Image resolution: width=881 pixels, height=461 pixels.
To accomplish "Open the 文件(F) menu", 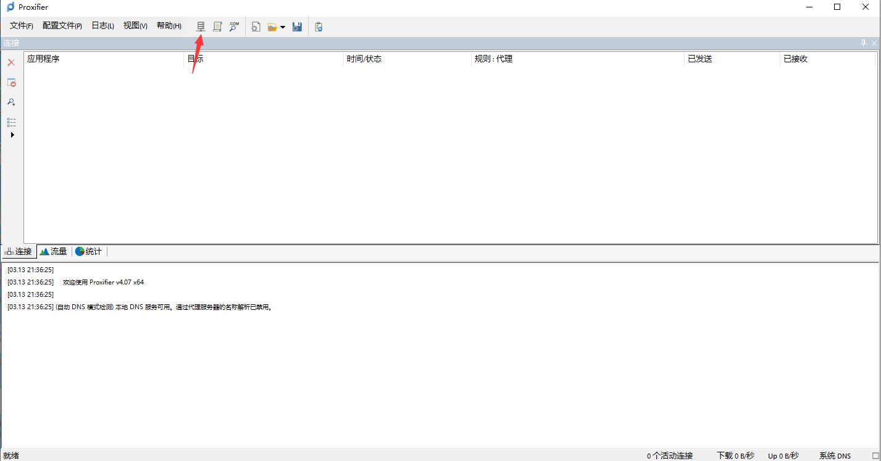I will pos(20,25).
